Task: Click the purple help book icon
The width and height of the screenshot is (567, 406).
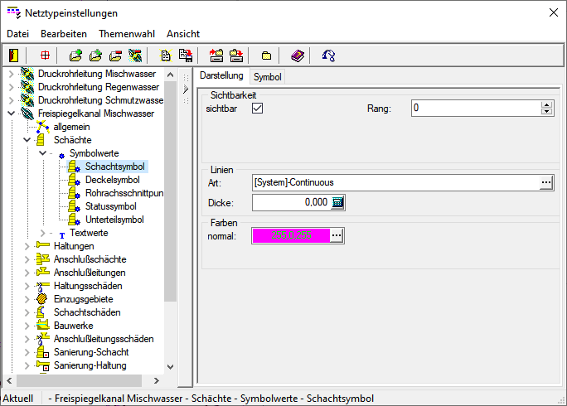Action: coord(298,56)
